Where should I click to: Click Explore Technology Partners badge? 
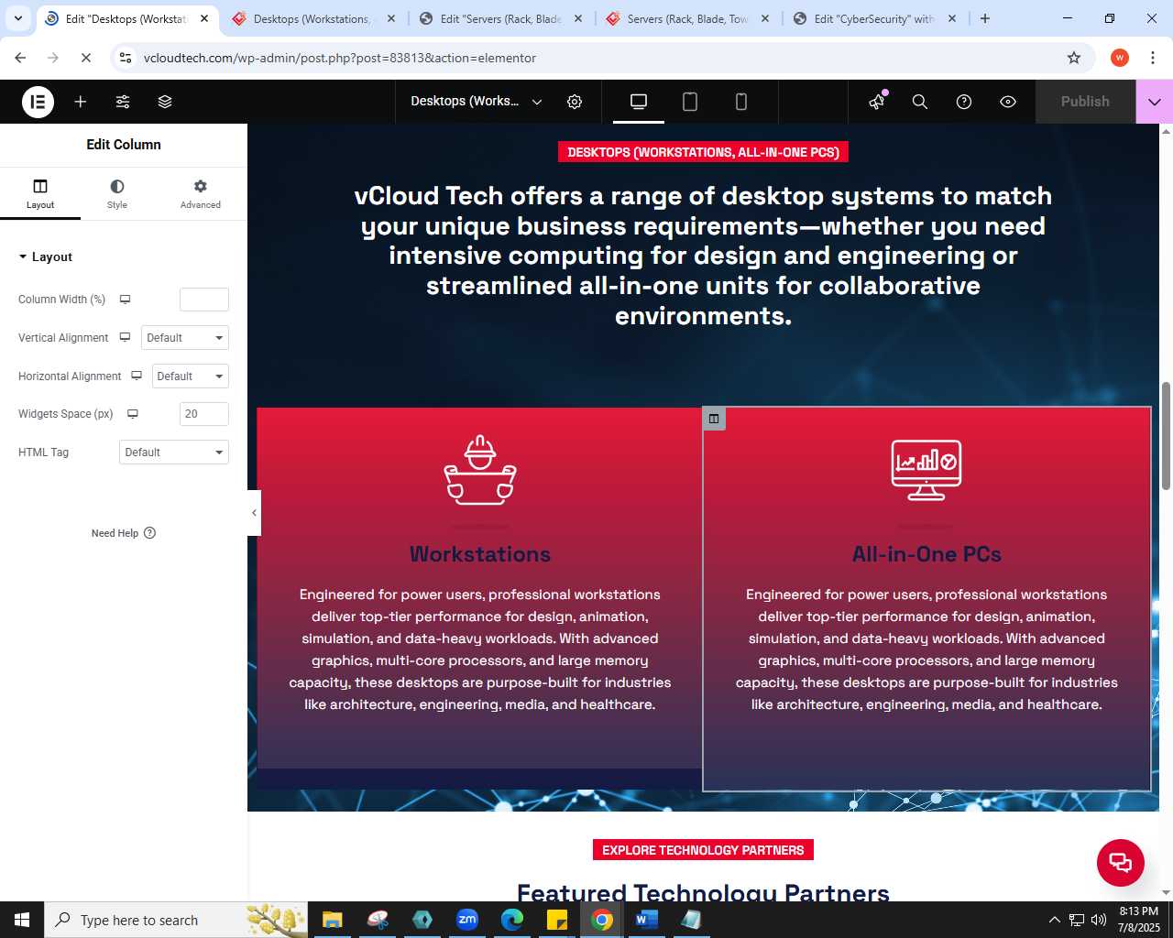coord(703,850)
